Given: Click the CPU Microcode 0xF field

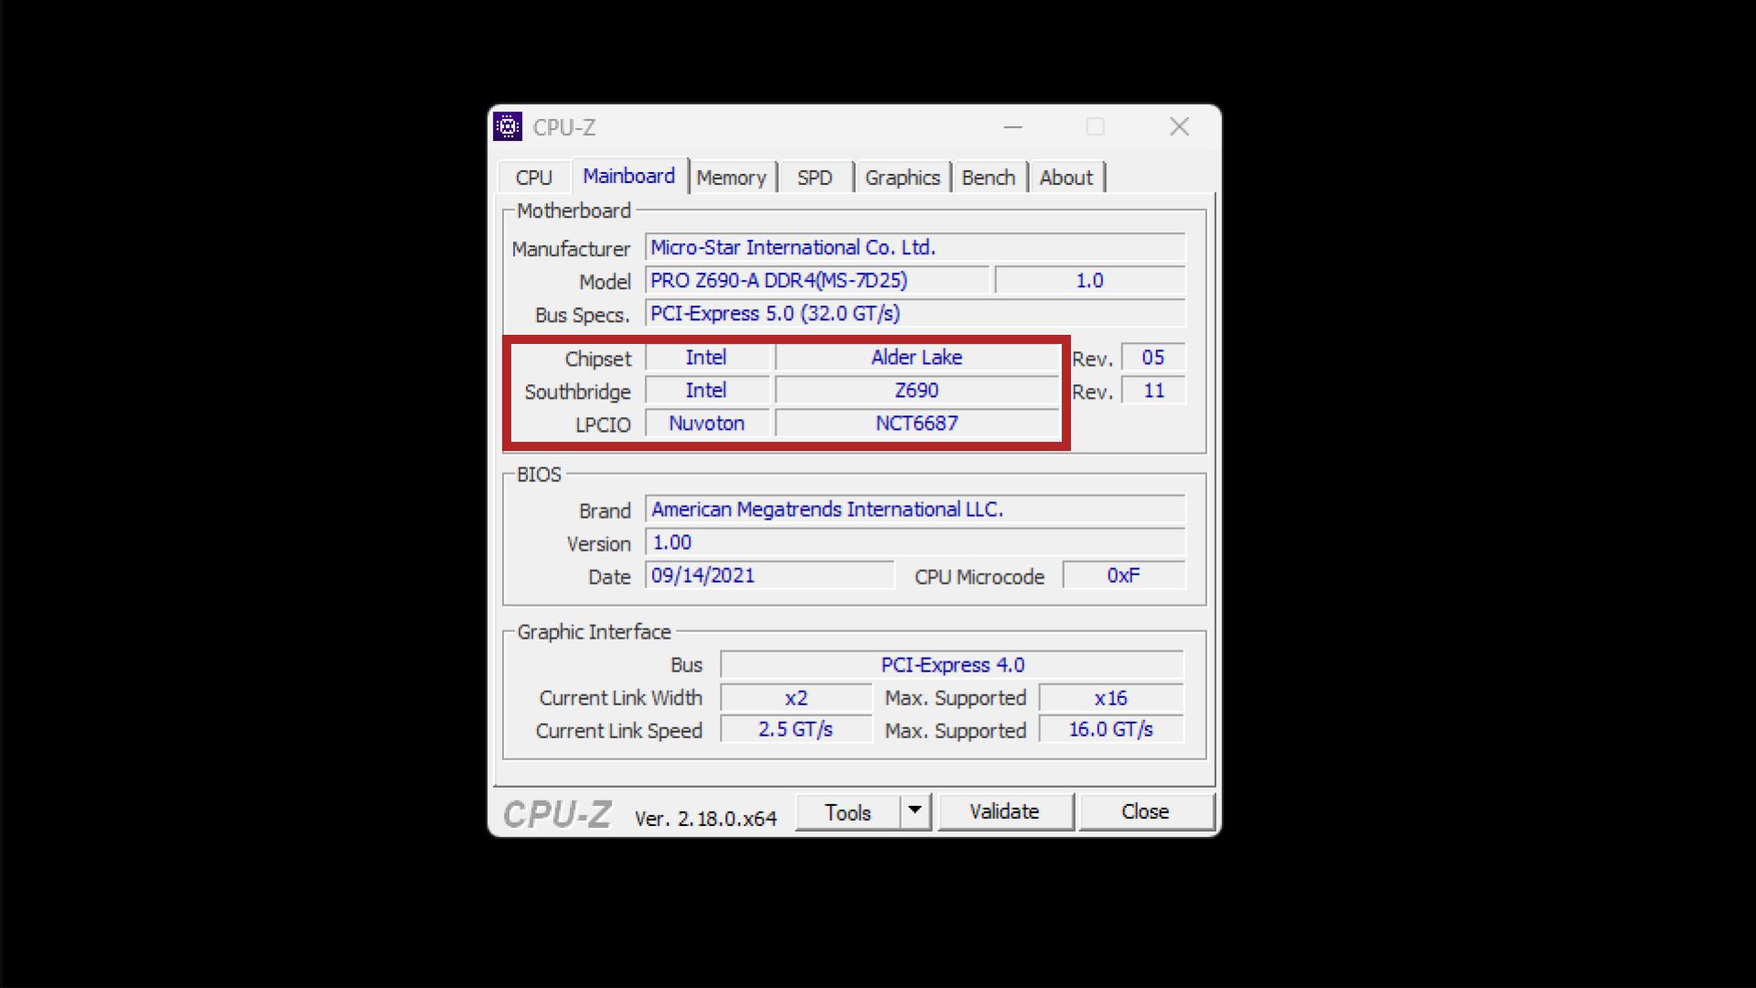Looking at the screenshot, I should click(x=1123, y=575).
